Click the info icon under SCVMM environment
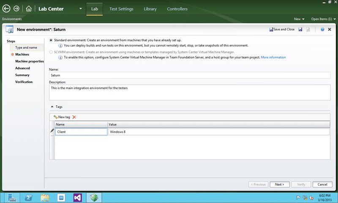 (60, 58)
